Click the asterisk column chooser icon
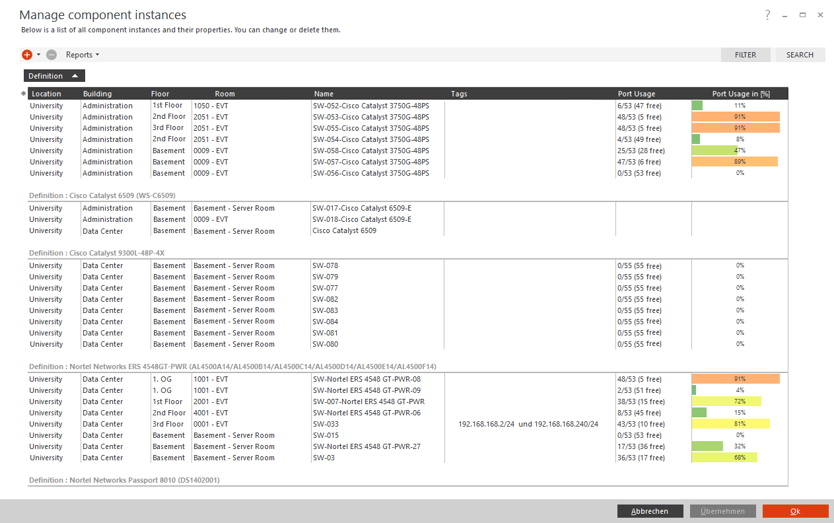The height and width of the screenshot is (523, 834). coord(24,94)
